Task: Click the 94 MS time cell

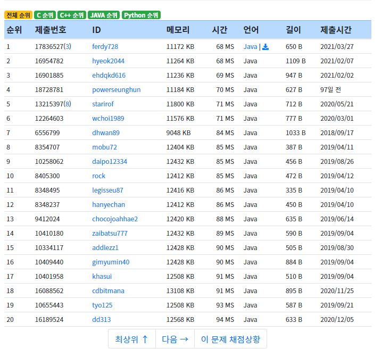Action: click(x=225, y=320)
